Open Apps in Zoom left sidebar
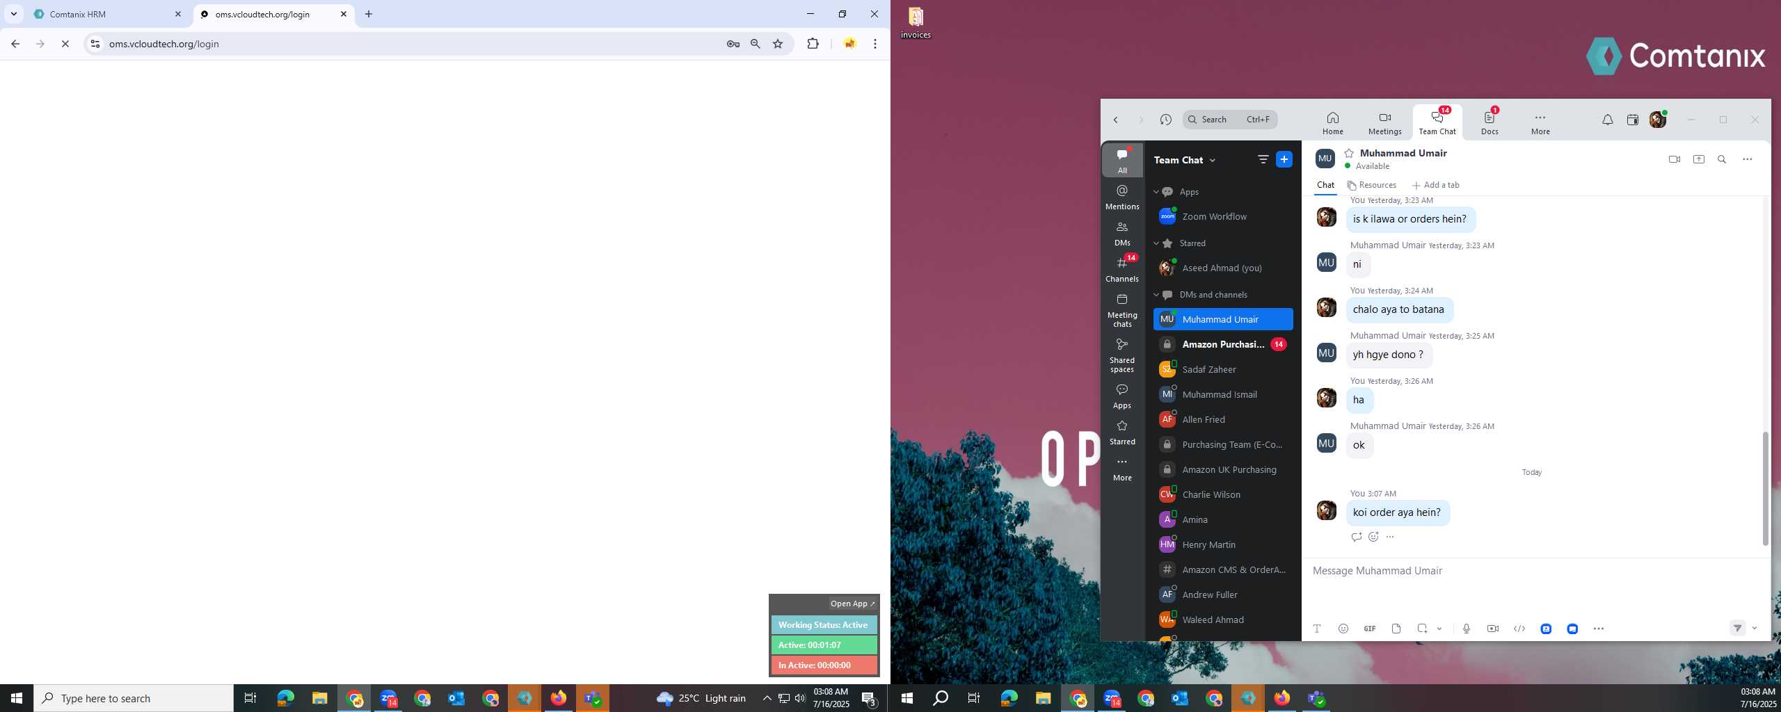Image resolution: width=1781 pixels, height=712 pixels. 1122,396
